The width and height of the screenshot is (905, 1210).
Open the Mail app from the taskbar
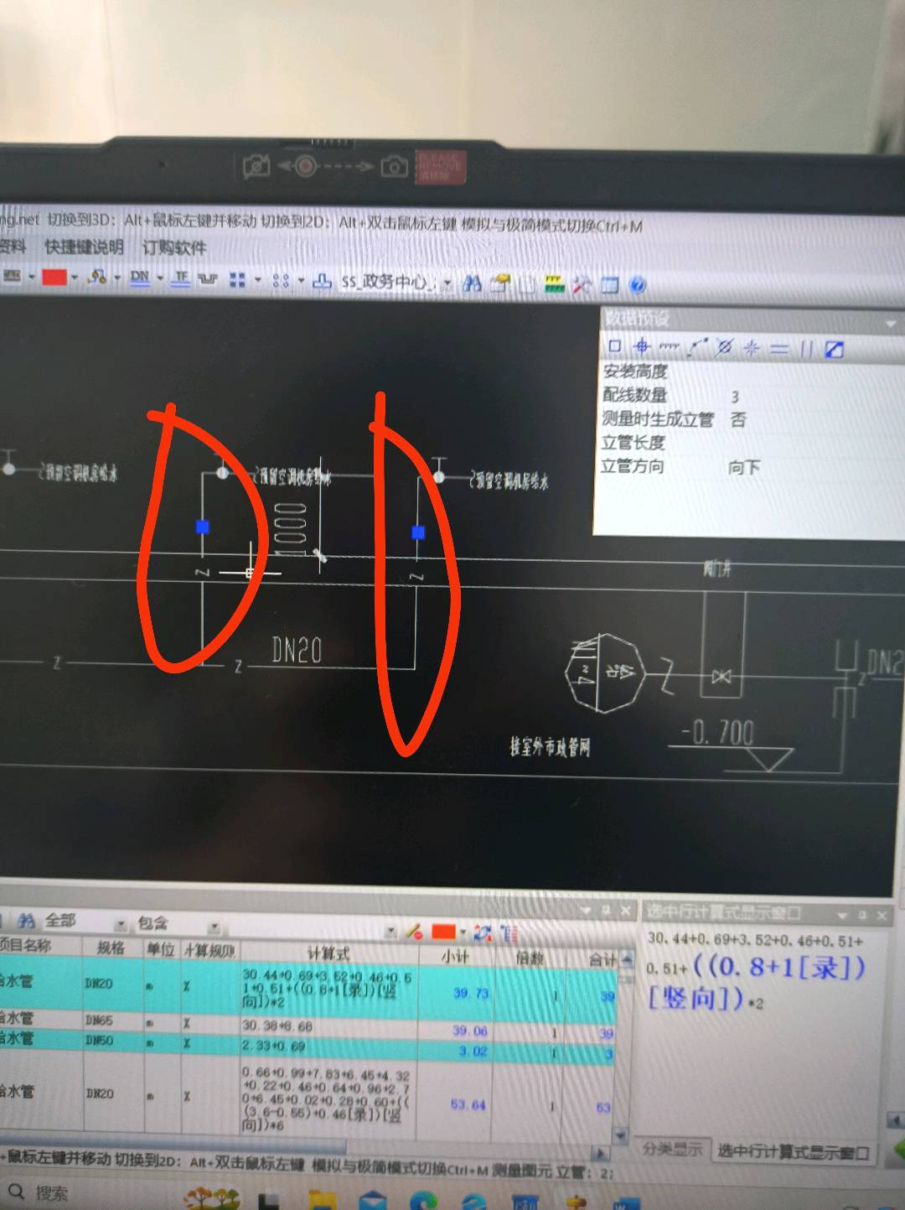pos(374,1201)
